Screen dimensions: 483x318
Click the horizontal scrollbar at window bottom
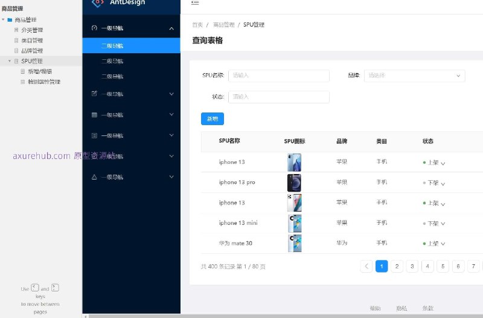[286, 316]
